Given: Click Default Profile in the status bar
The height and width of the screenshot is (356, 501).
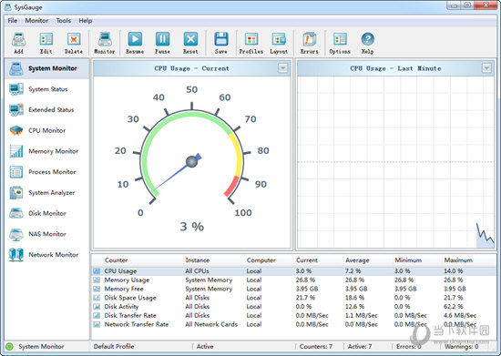Looking at the screenshot, I should click(114, 346).
